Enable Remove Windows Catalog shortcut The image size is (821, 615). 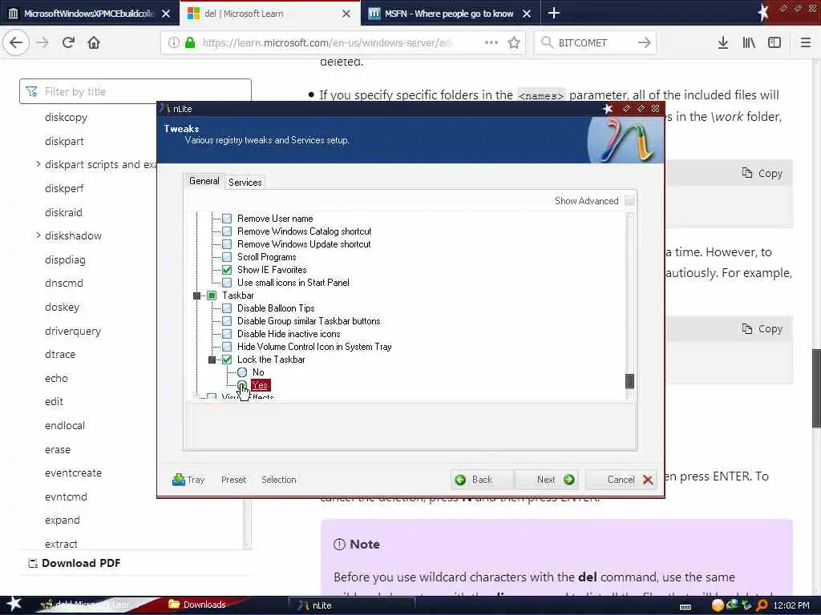click(227, 231)
